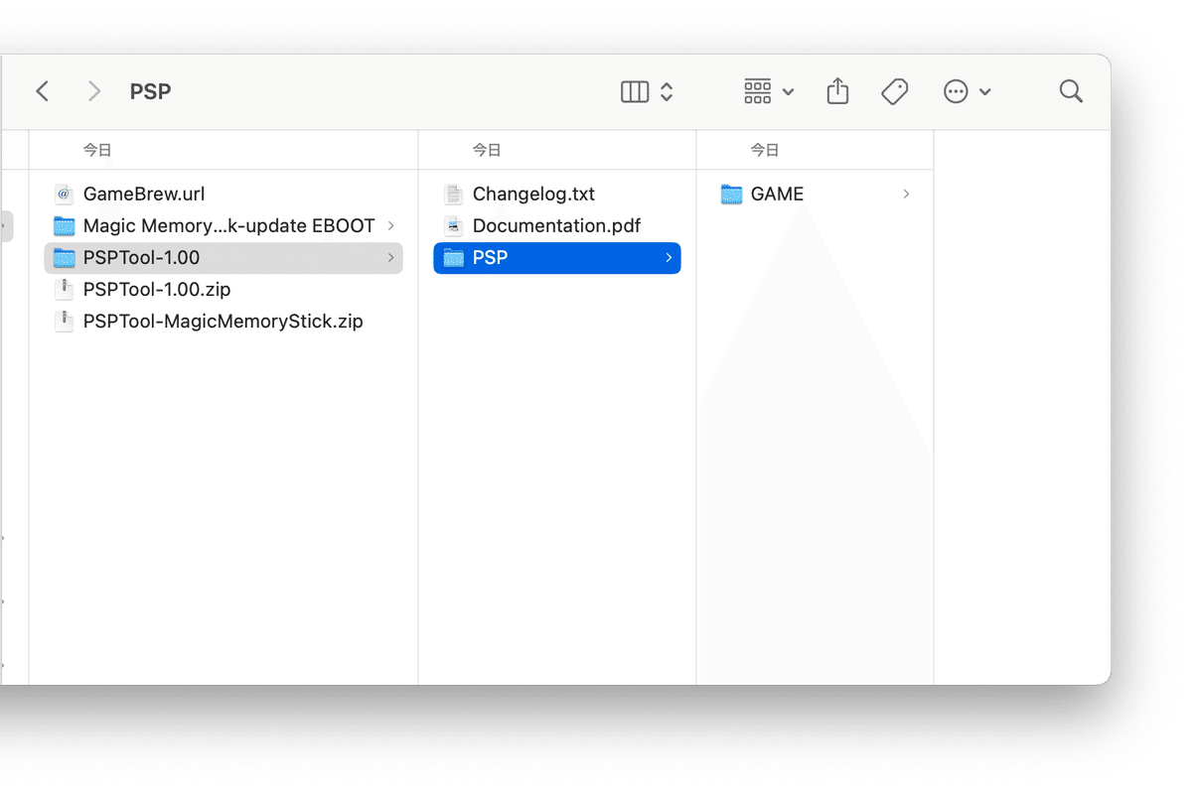Click the selected PSP folder icon
The width and height of the screenshot is (1192, 792).
tap(454, 258)
